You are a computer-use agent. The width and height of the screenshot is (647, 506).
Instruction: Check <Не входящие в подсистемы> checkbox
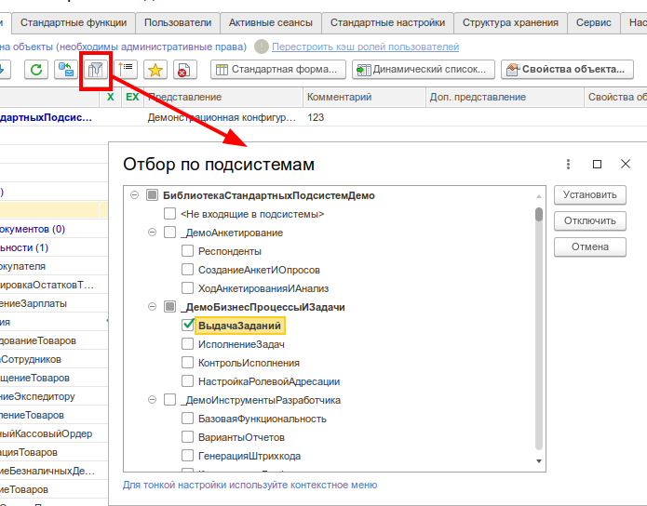coord(169,214)
